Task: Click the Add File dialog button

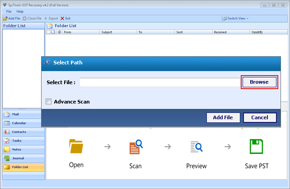Action: coord(223,117)
